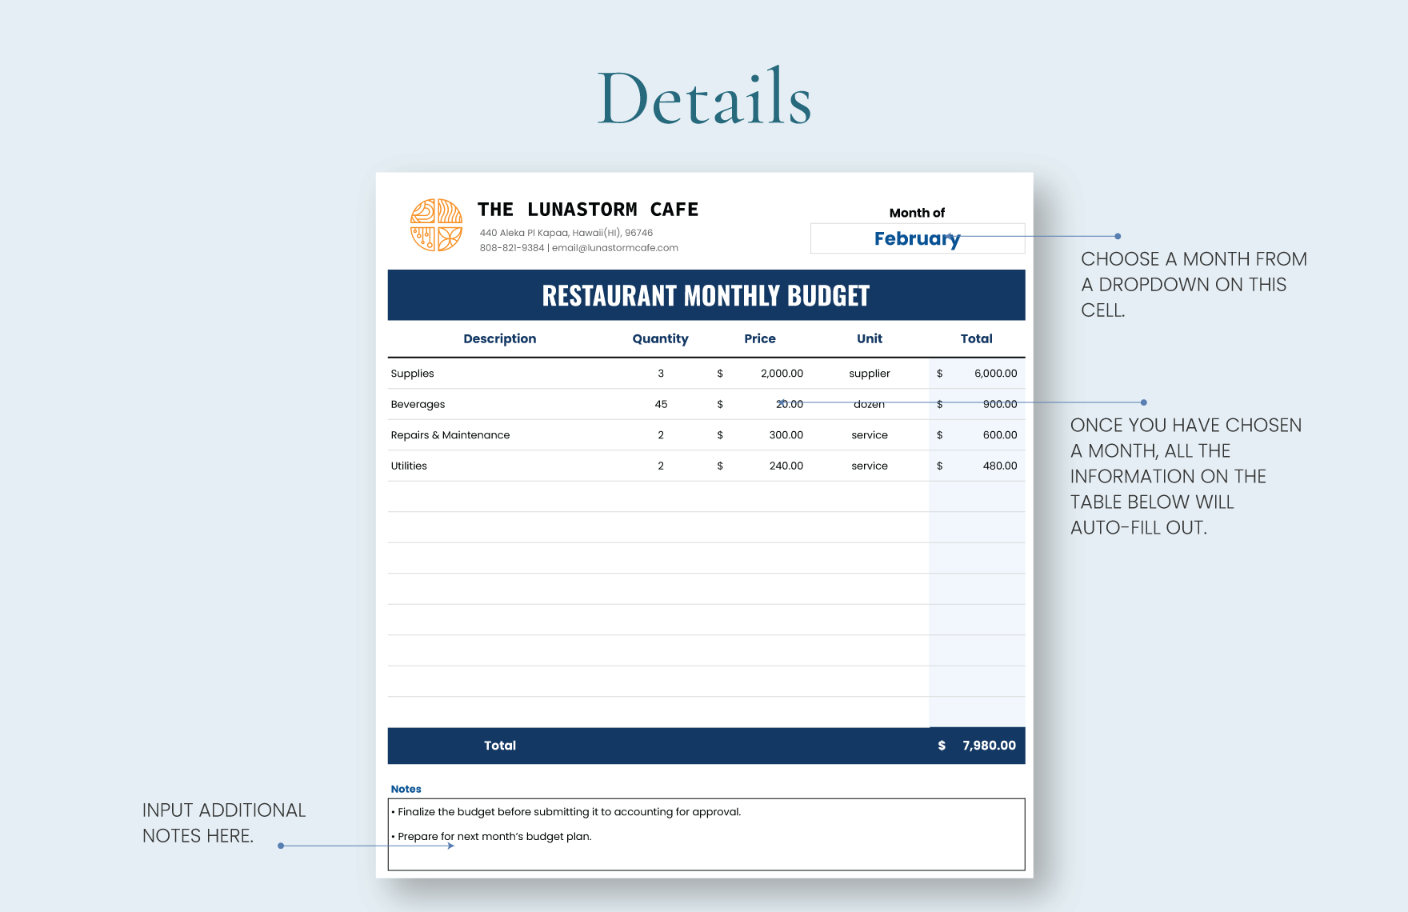This screenshot has width=1408, height=912.
Task: Select the Beverages description cell
Action: click(418, 404)
